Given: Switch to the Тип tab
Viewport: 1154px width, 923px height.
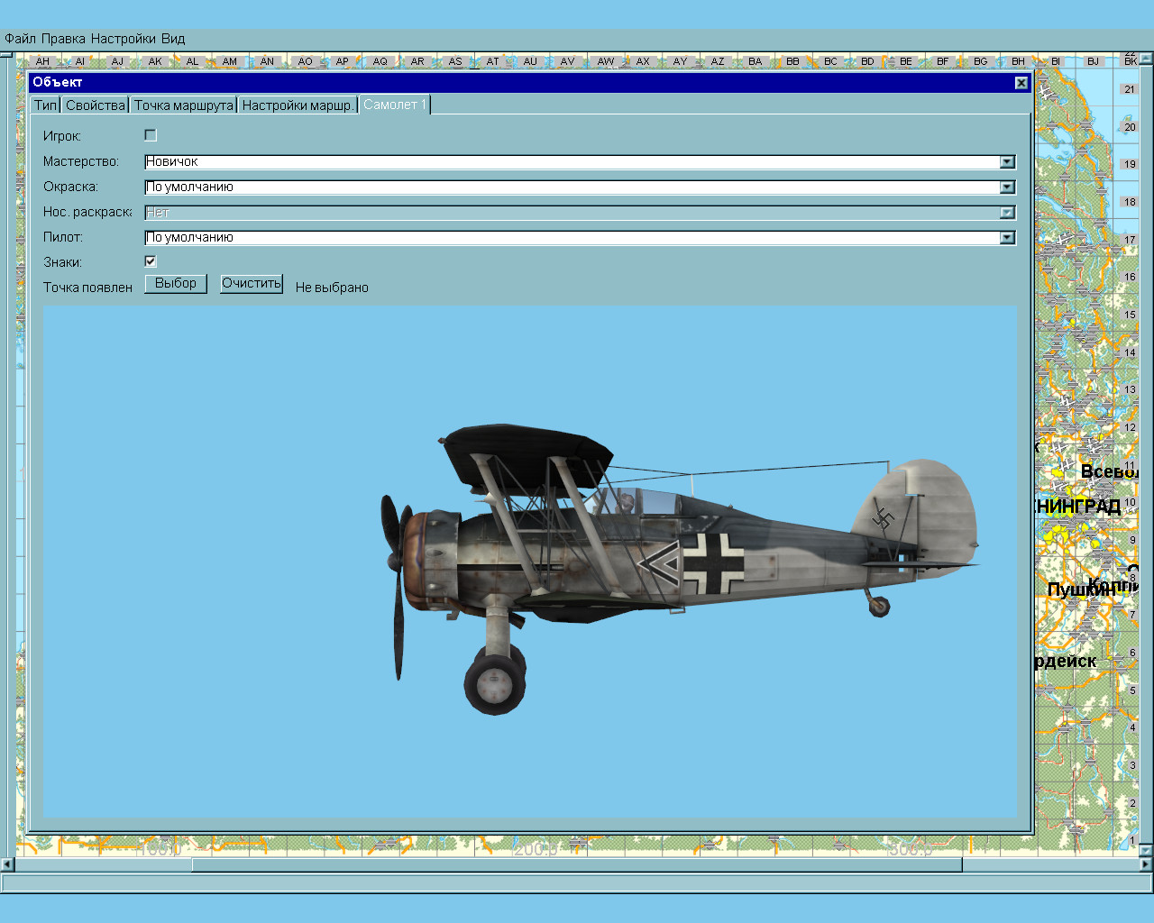Looking at the screenshot, I should [x=45, y=105].
